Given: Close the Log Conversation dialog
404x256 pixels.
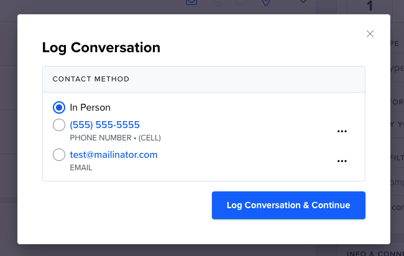Looking at the screenshot, I should (370, 34).
